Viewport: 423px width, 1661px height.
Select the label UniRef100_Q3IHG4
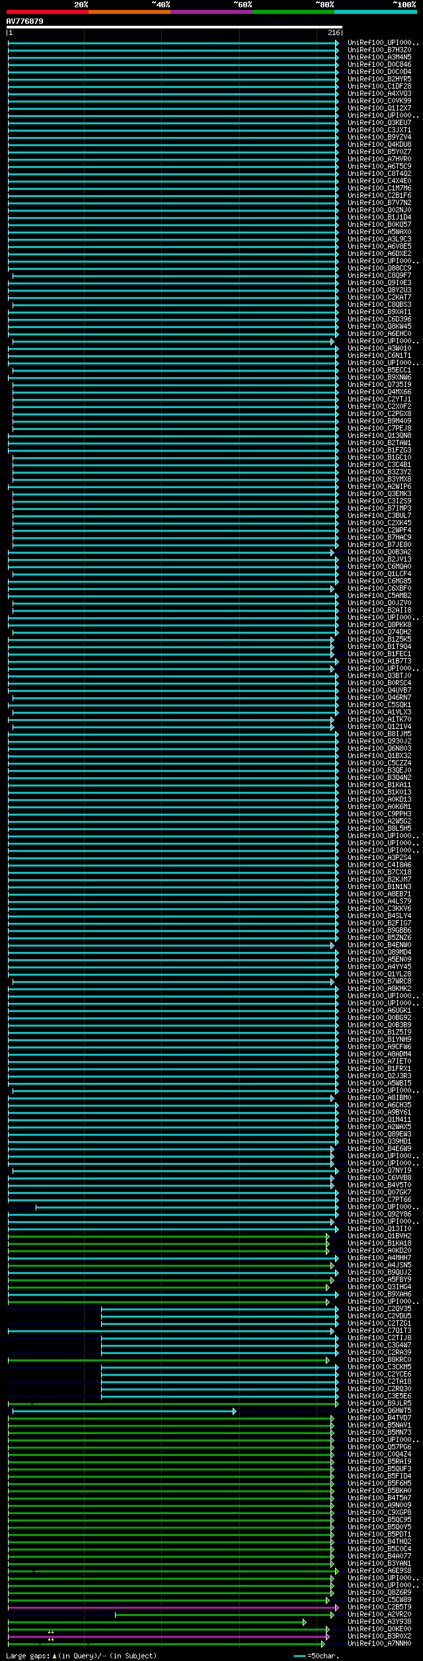pyautogui.click(x=379, y=1287)
